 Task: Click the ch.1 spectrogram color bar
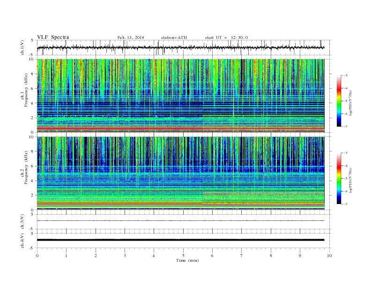point(339,101)
